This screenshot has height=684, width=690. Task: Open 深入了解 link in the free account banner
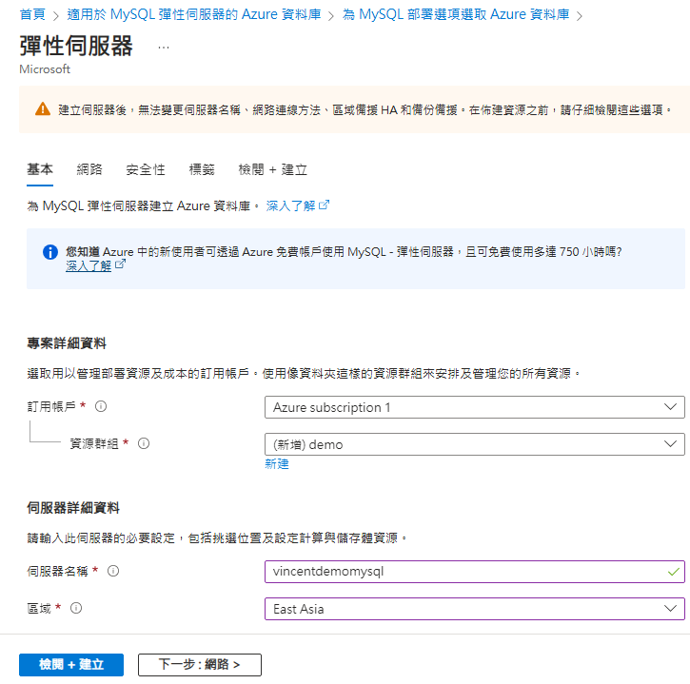pos(89,265)
